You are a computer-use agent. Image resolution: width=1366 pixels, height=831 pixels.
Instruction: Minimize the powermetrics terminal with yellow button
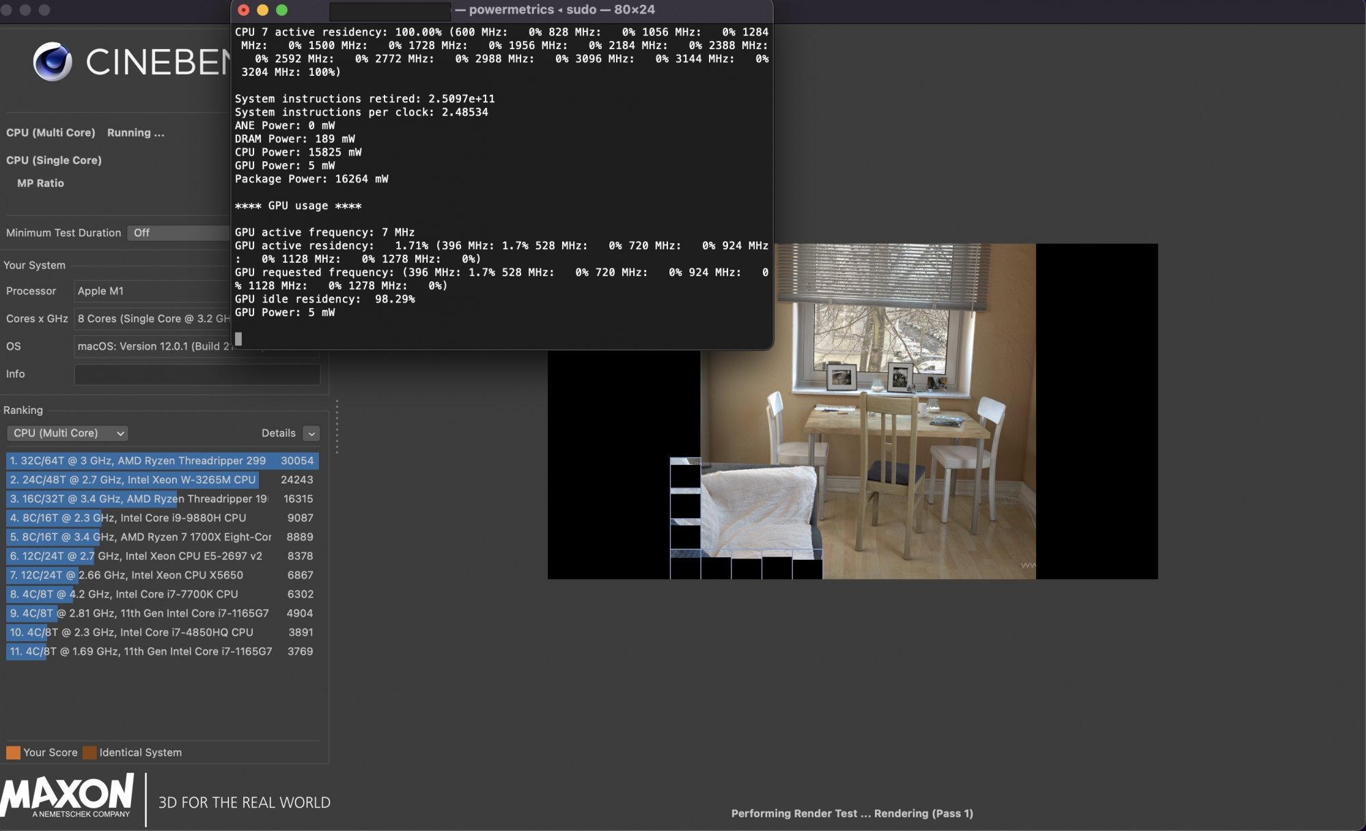[262, 10]
